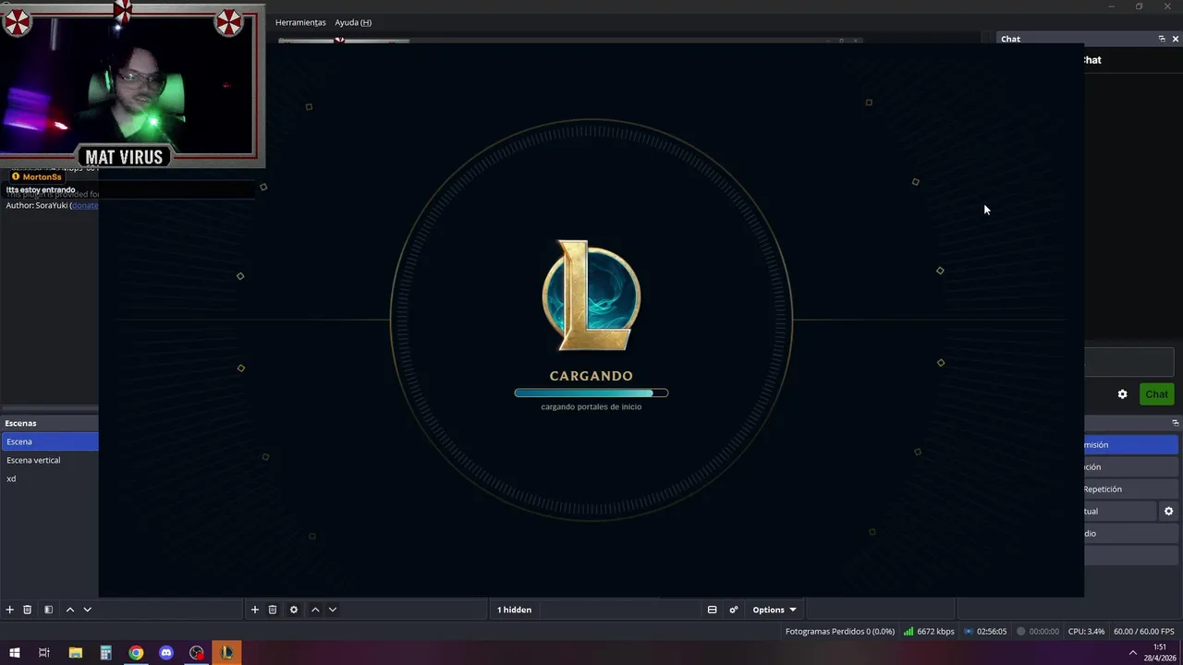Open source properties gear icon
1183x665 pixels.
[294, 610]
